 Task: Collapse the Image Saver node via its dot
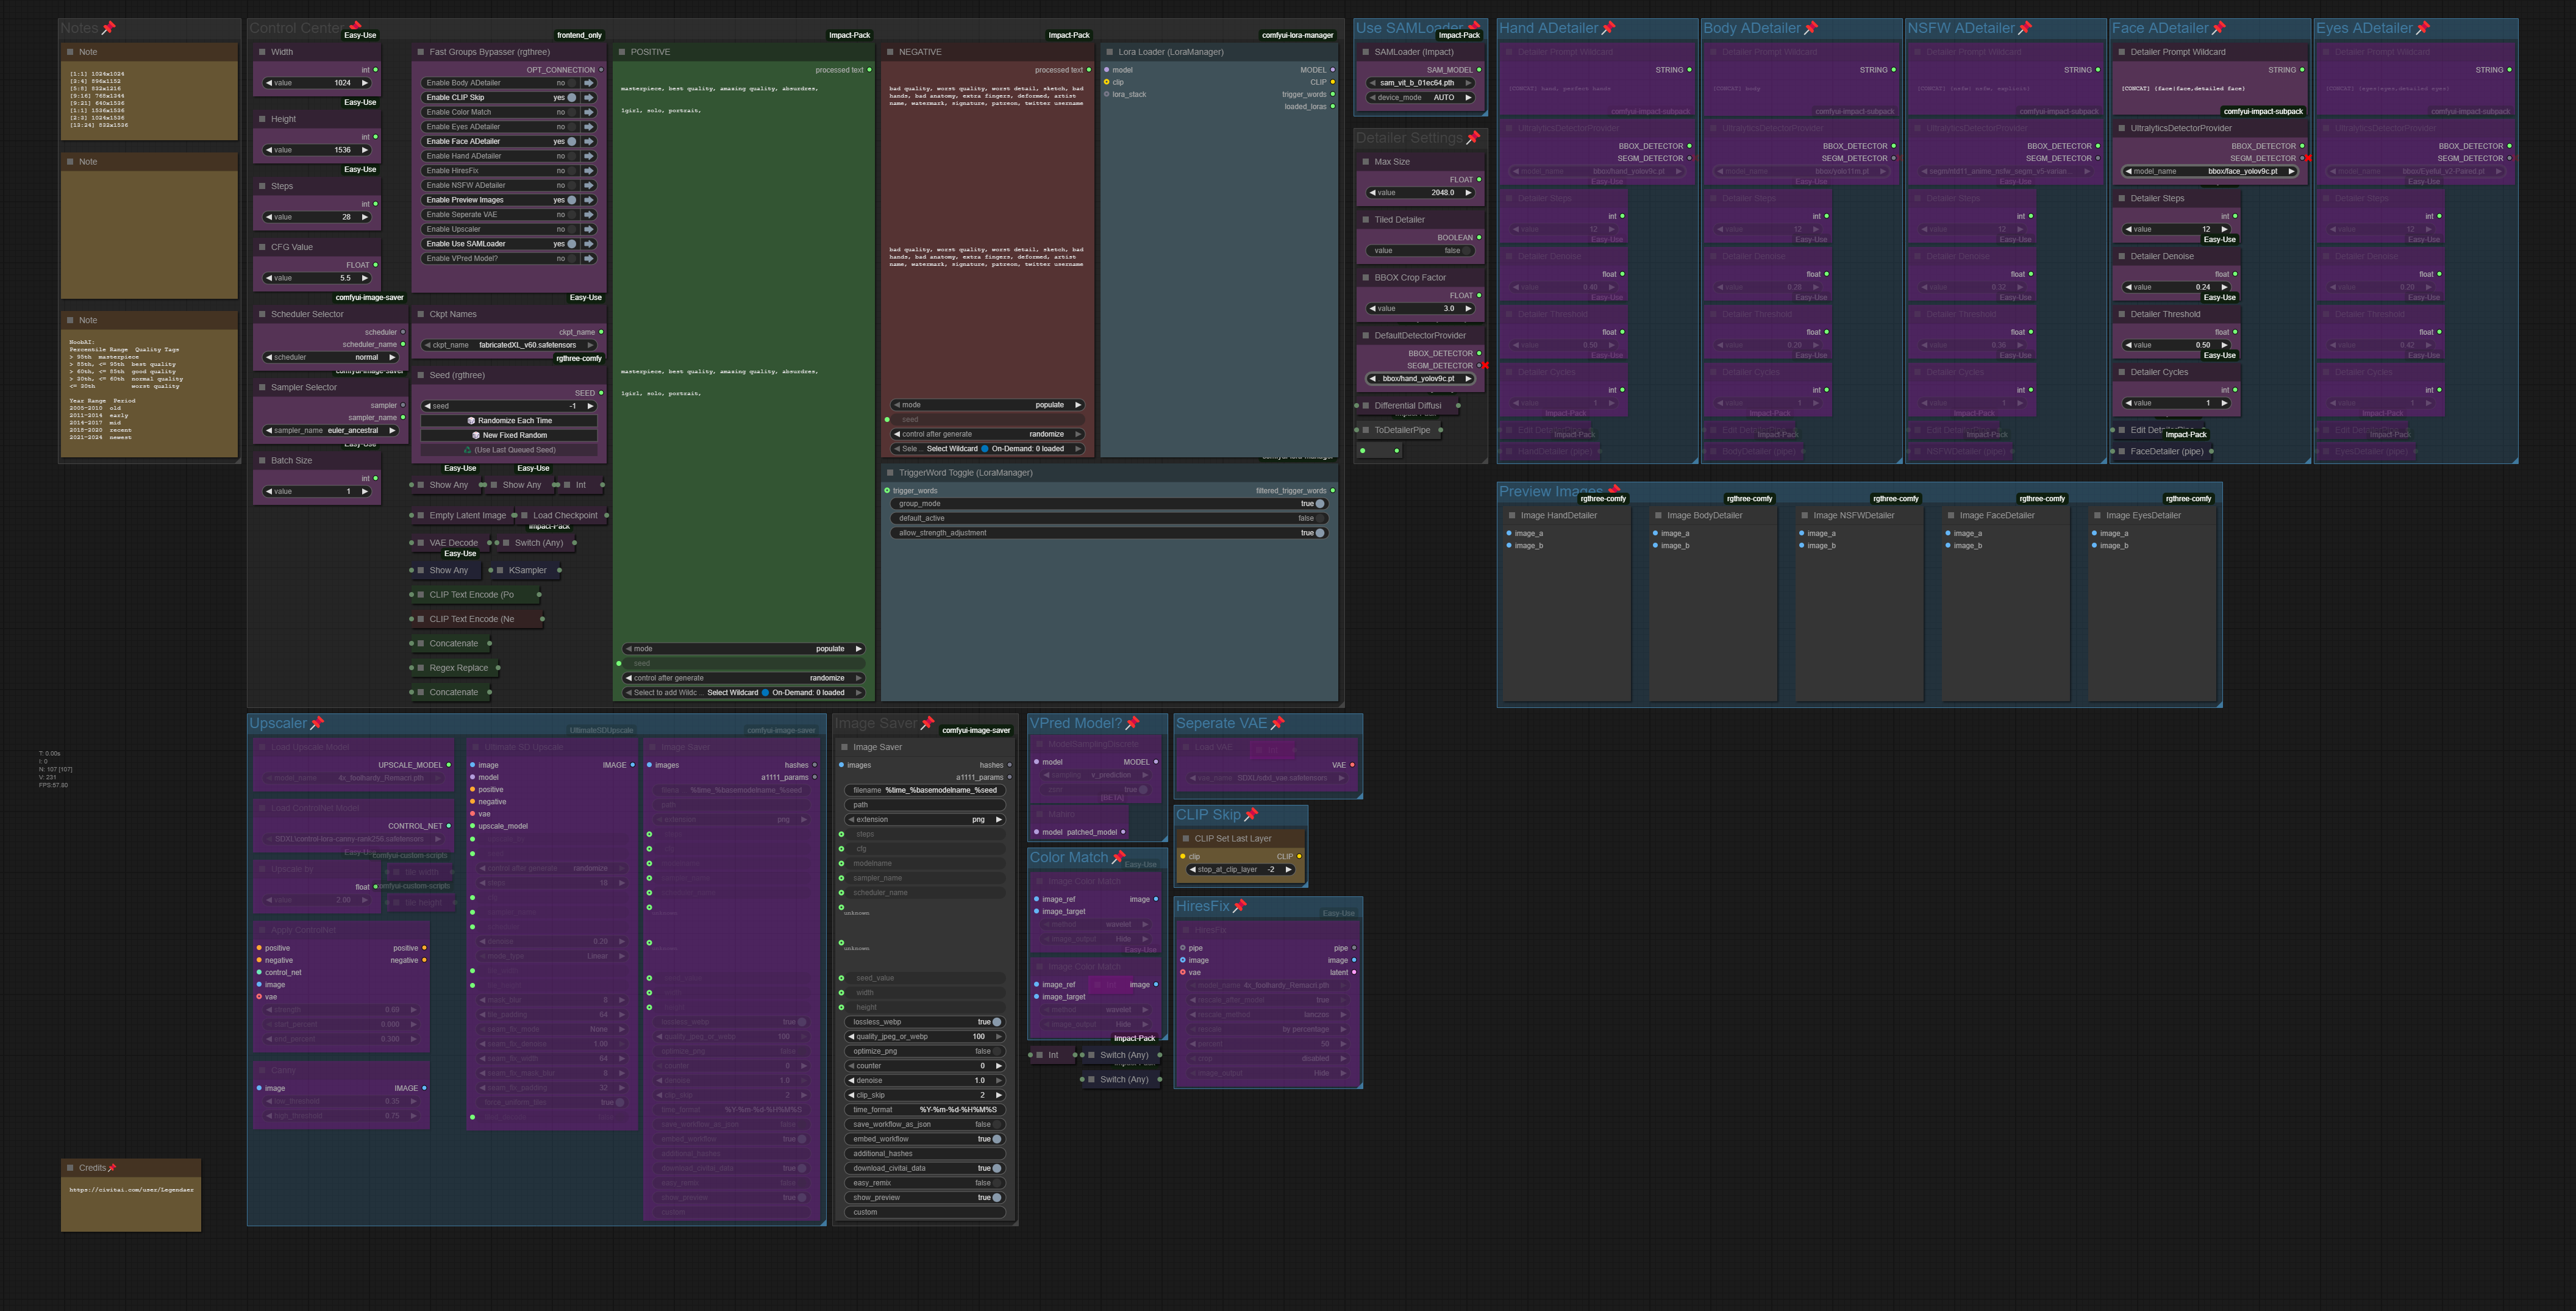[x=844, y=747]
